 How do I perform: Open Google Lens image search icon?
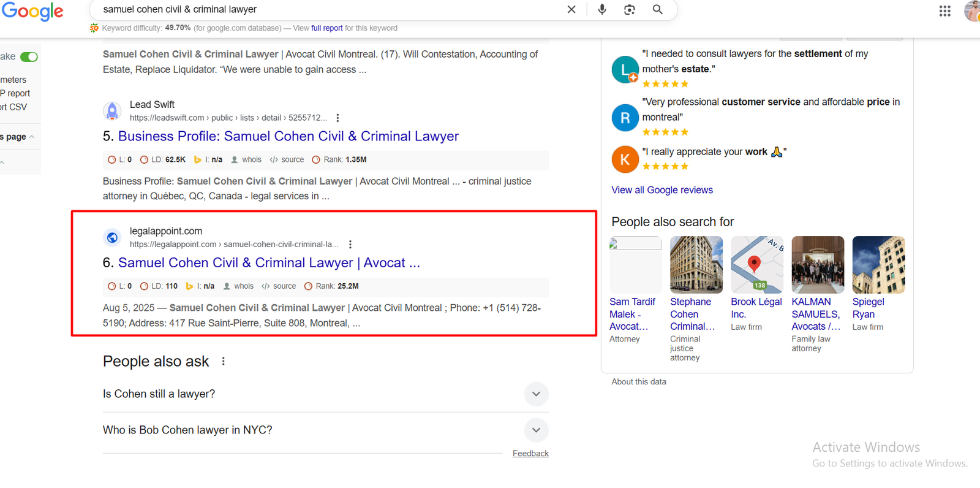point(629,10)
